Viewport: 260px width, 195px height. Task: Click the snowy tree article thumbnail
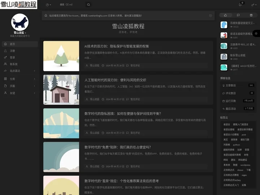coord(61,56)
